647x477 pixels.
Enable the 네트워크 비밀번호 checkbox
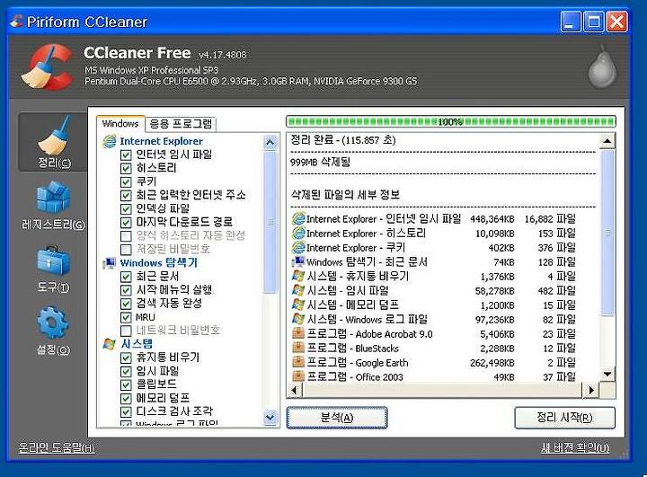[126, 331]
